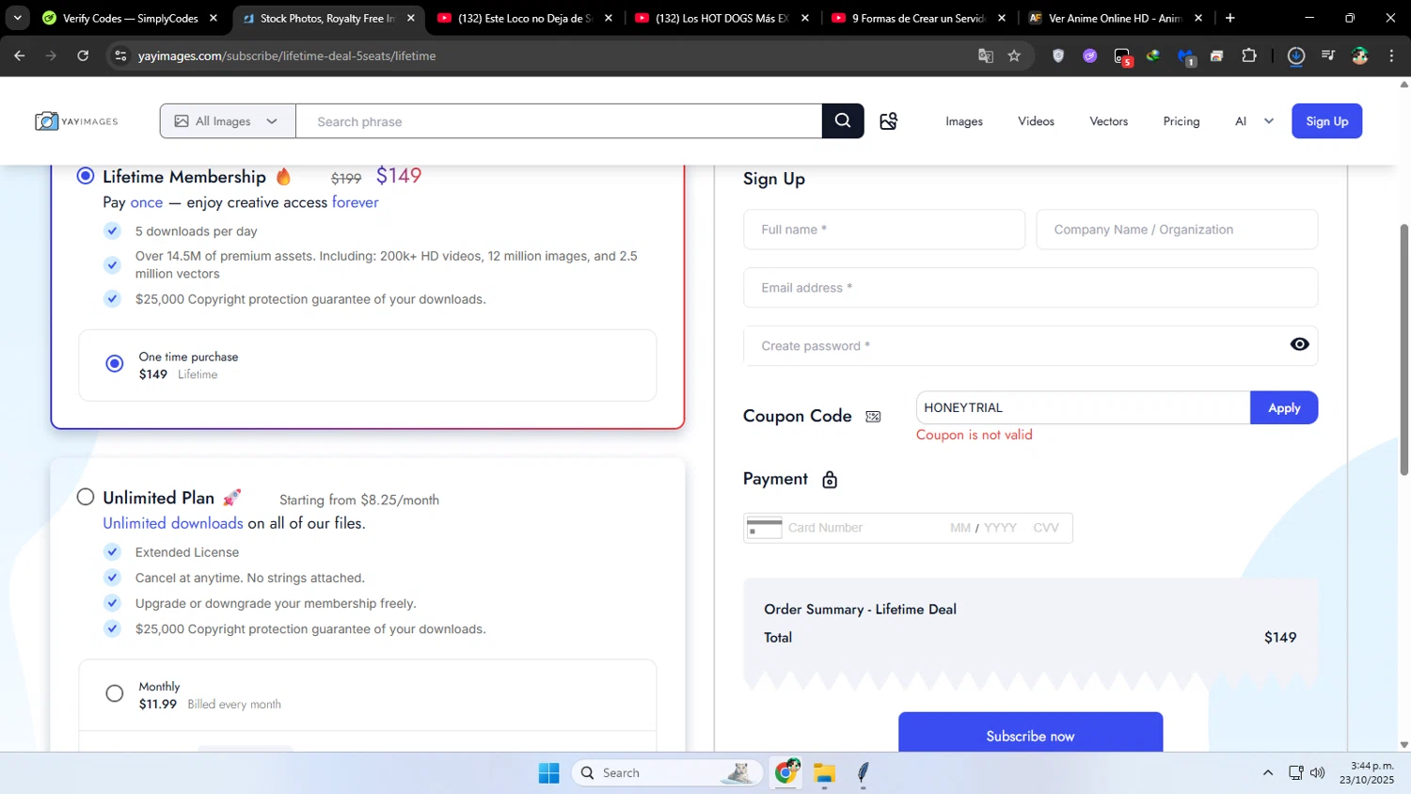Click the Search phrase field
The image size is (1411, 794).
tap(559, 121)
